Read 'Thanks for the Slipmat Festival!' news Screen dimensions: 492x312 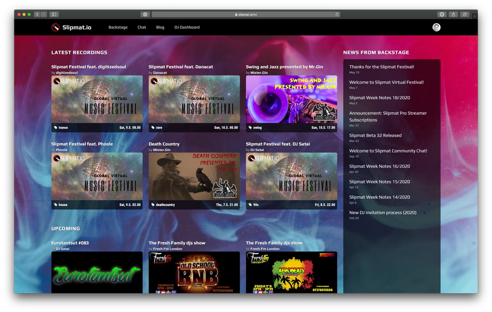[382, 67]
